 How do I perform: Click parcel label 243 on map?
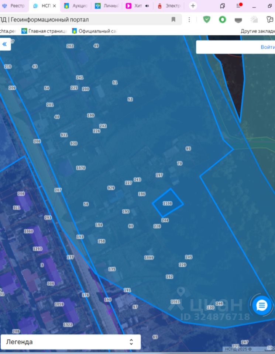[x=137, y=180]
